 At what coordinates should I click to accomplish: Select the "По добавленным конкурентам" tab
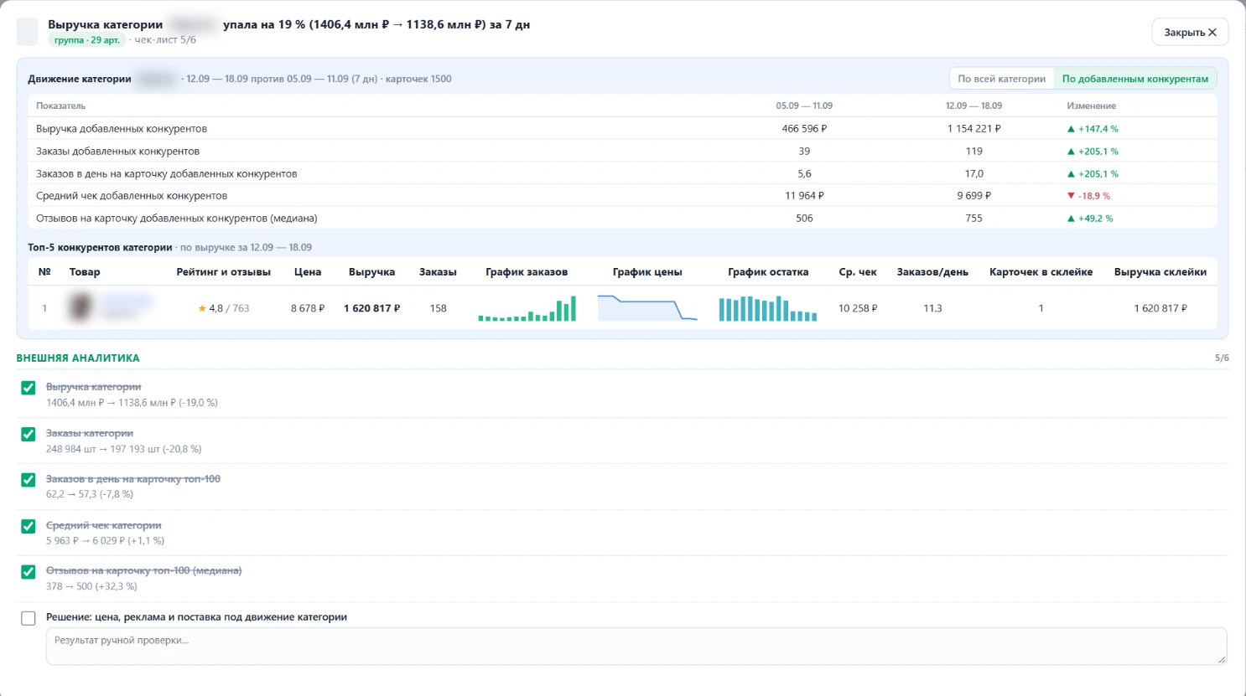(1135, 79)
